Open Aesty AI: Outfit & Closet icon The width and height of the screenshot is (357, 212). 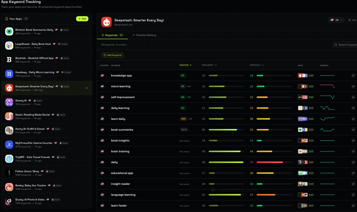pyautogui.click(x=9, y=130)
